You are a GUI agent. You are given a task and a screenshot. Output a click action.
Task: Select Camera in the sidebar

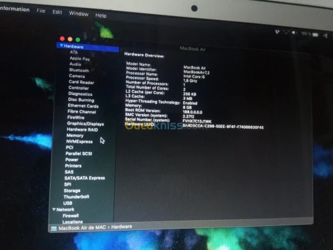tap(77, 76)
